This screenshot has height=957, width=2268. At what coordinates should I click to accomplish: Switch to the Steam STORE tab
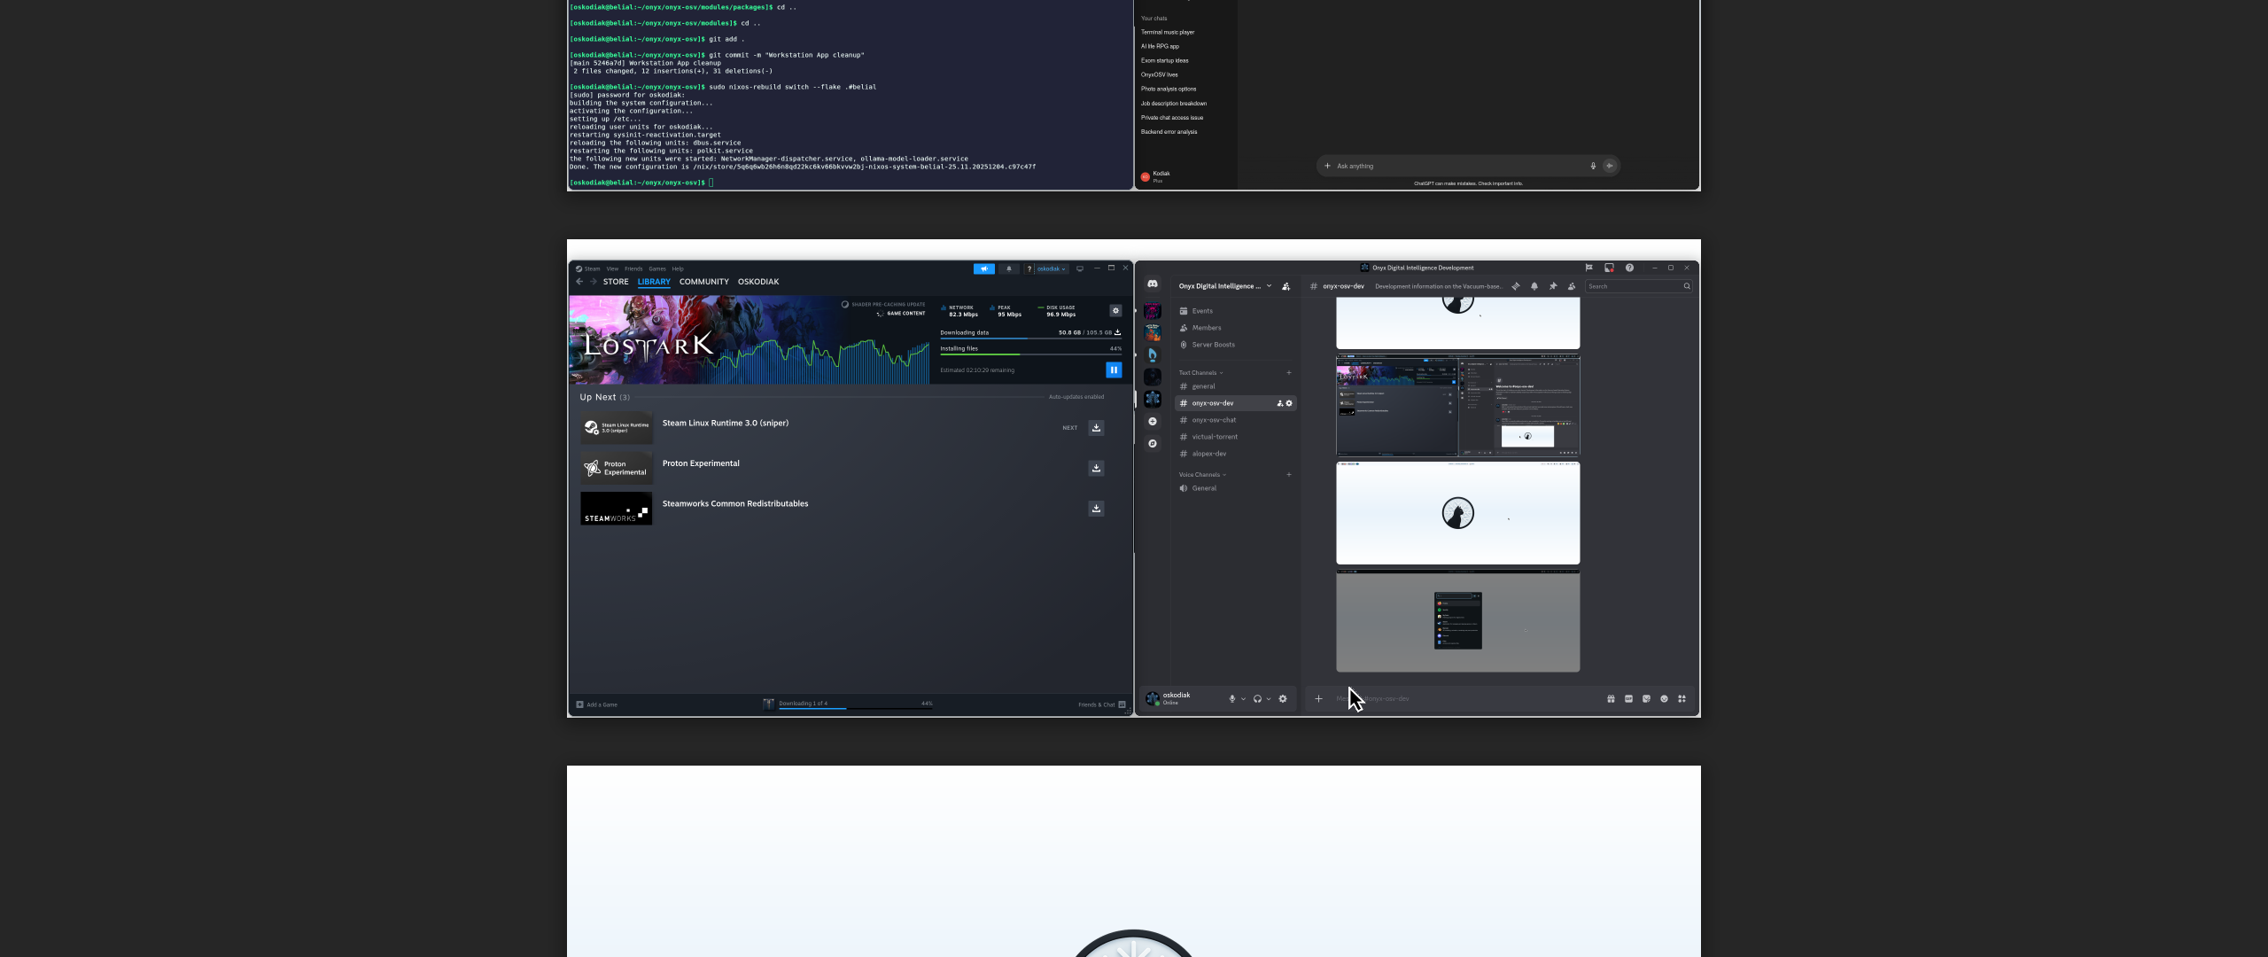tap(616, 281)
